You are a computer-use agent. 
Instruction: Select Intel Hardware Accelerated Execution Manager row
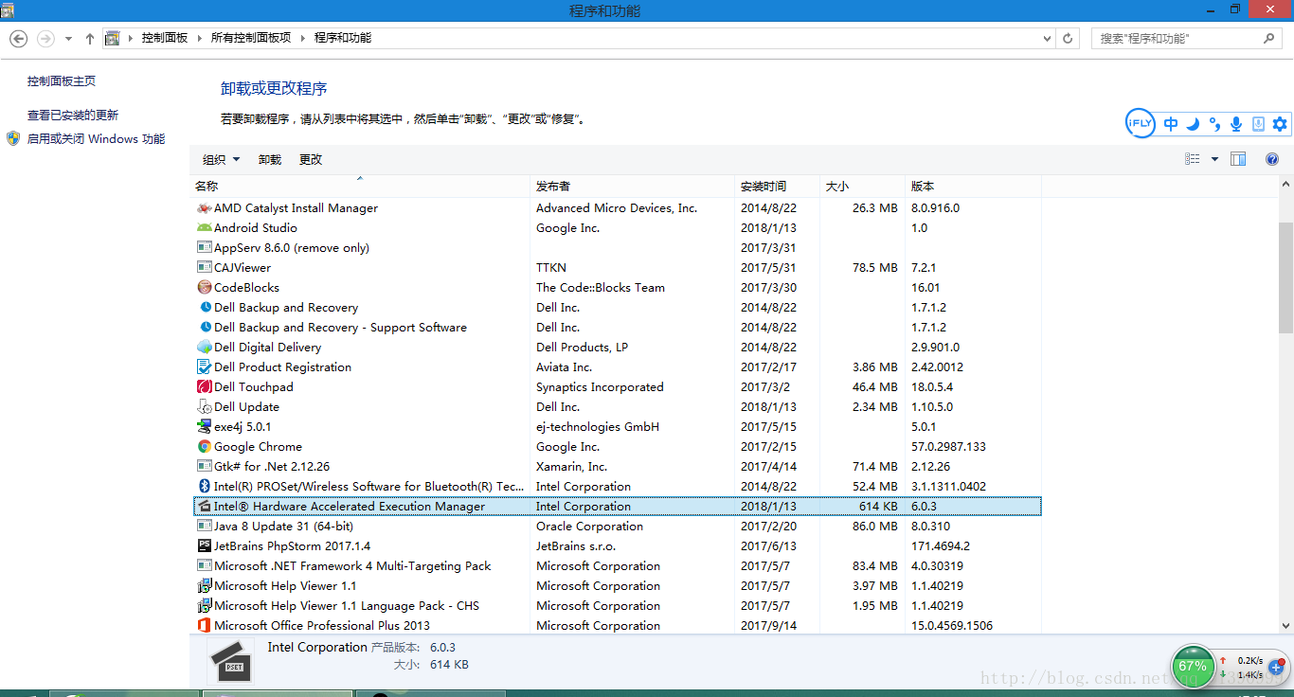pyautogui.click(x=617, y=507)
